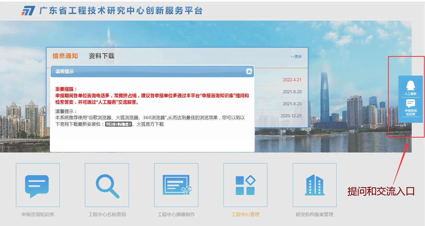Screen dimensions: 425x226
Task: Click the orange 工程中心管理 label
Action: pyautogui.click(x=245, y=215)
